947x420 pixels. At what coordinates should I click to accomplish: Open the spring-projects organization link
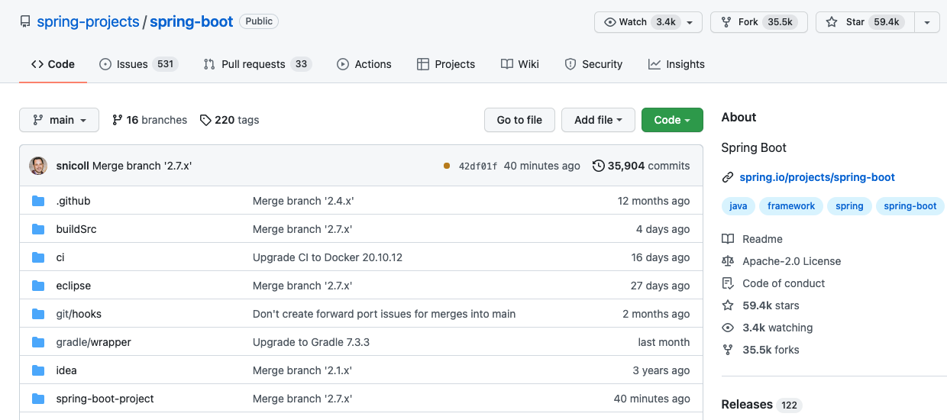coord(88,22)
